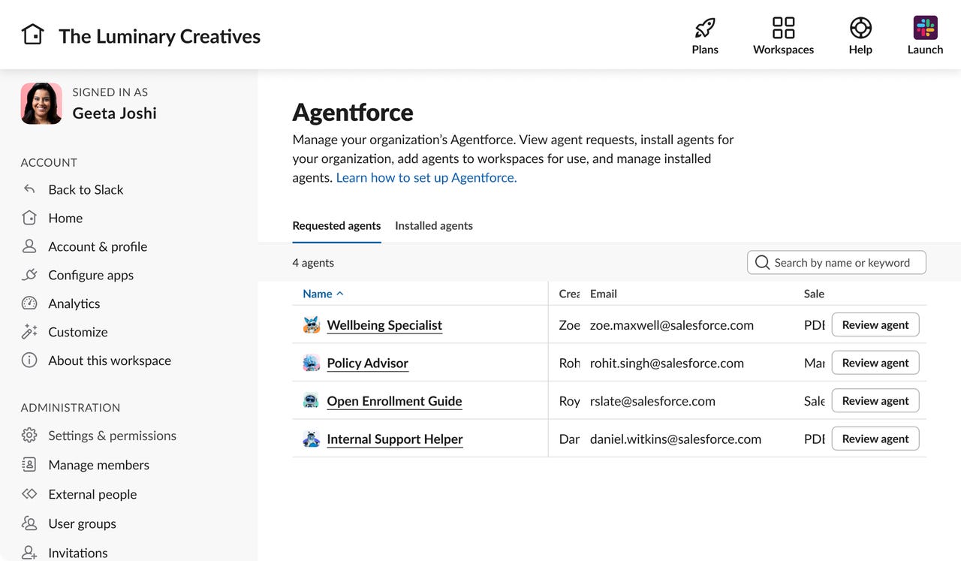This screenshot has width=961, height=561.
Task: Click the Wellbeing Specialist agent avatar
Action: tap(312, 324)
